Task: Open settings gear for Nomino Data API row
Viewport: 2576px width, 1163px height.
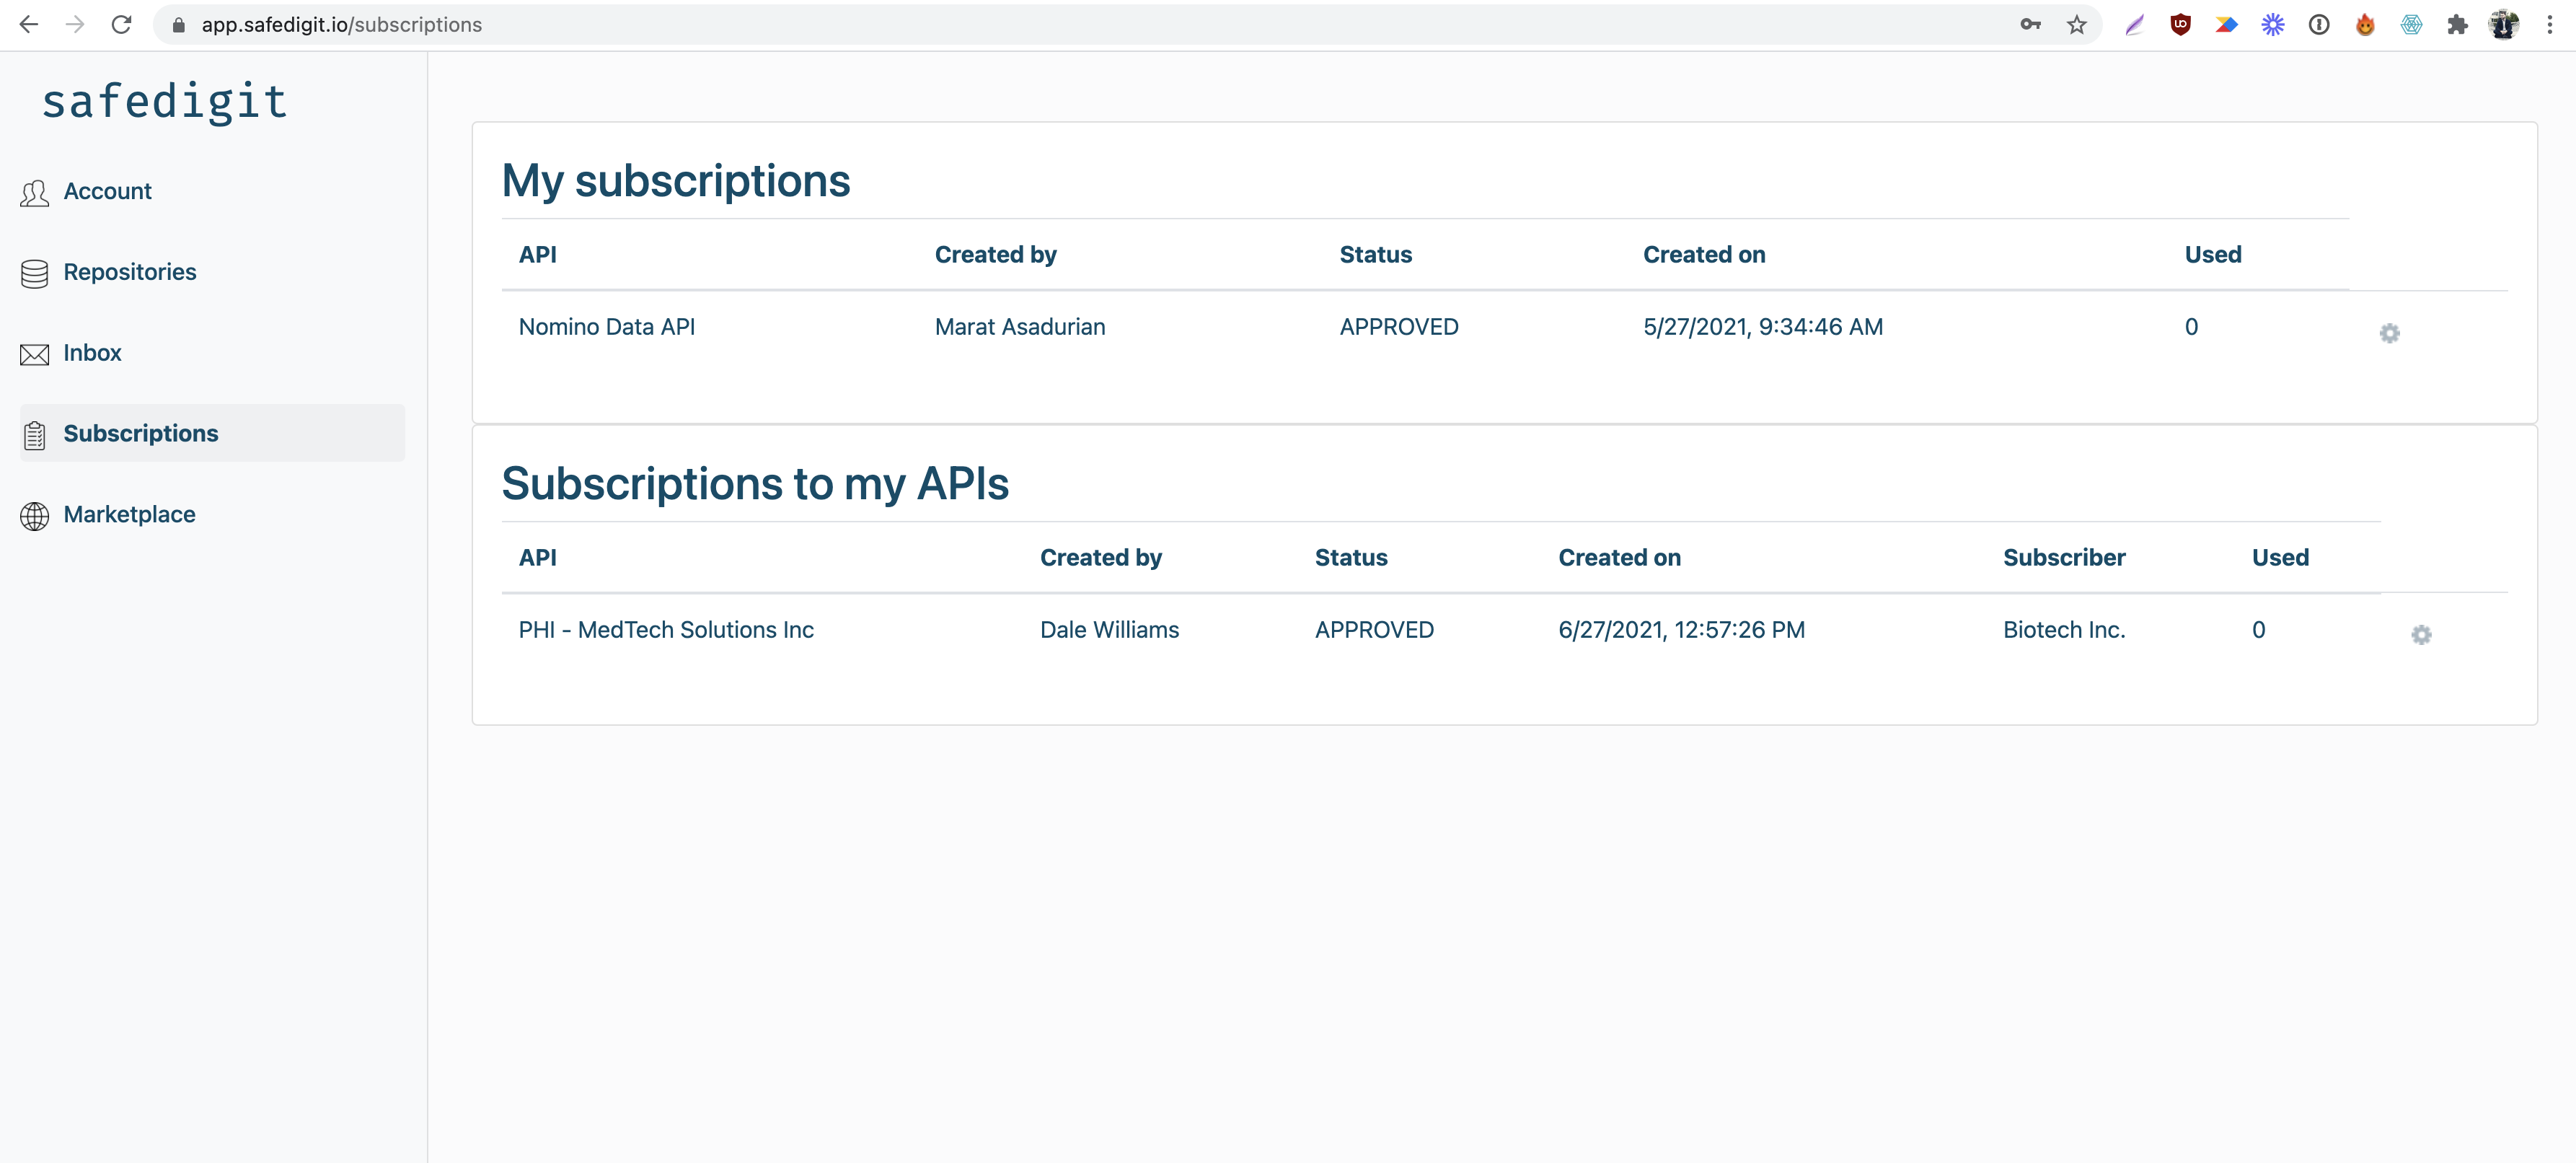Action: coord(2390,333)
